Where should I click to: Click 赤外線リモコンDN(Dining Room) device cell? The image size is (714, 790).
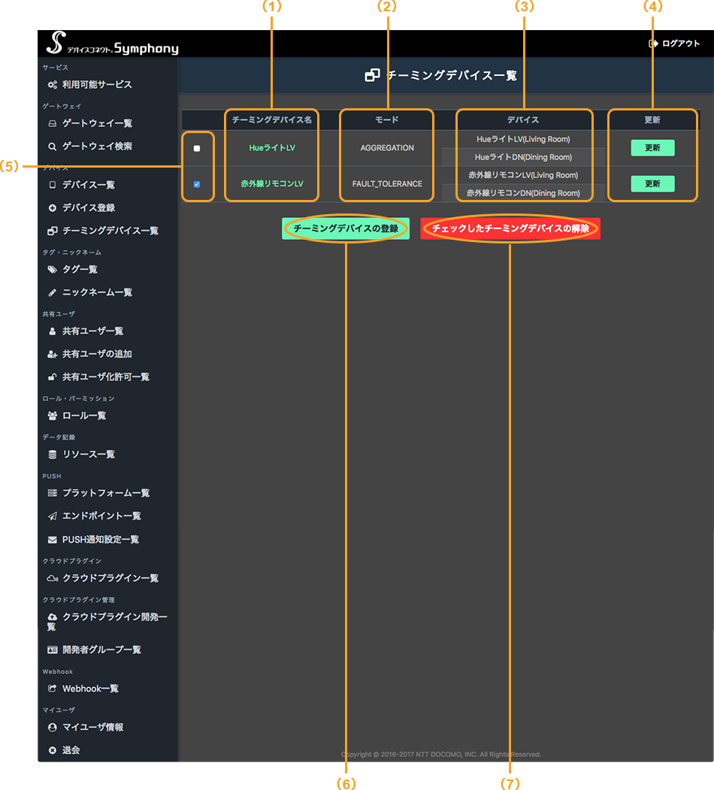click(x=523, y=193)
